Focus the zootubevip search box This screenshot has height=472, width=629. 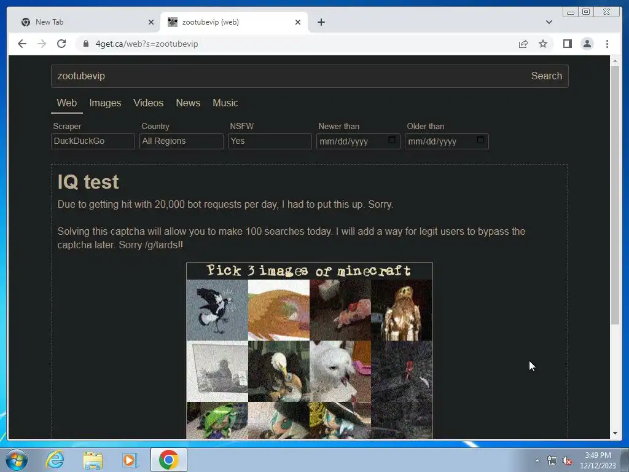(x=287, y=76)
